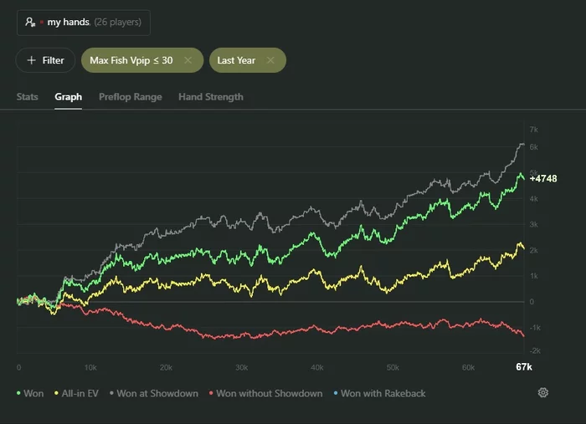Click the player icon beside my hands
586x424 pixels.
click(x=31, y=23)
